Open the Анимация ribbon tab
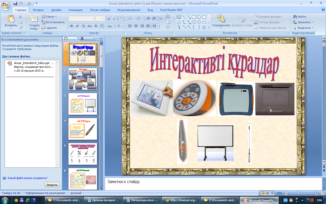Image resolution: width=326 pixels, height=204 pixels. (75, 10)
